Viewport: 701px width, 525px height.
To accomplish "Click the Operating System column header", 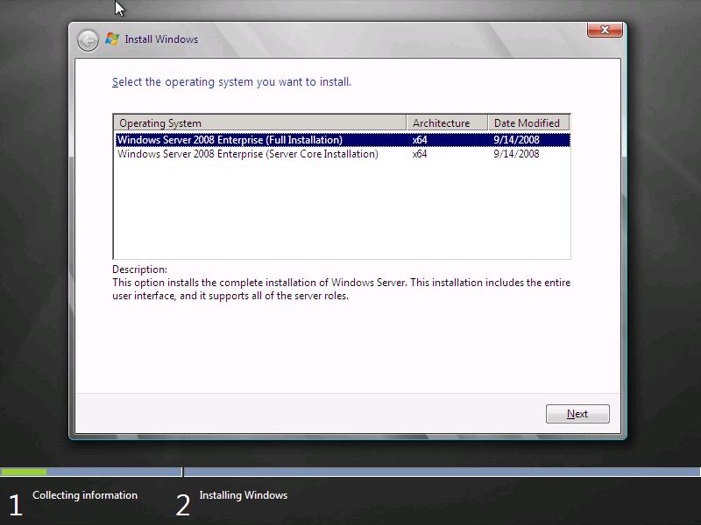I will (260, 122).
